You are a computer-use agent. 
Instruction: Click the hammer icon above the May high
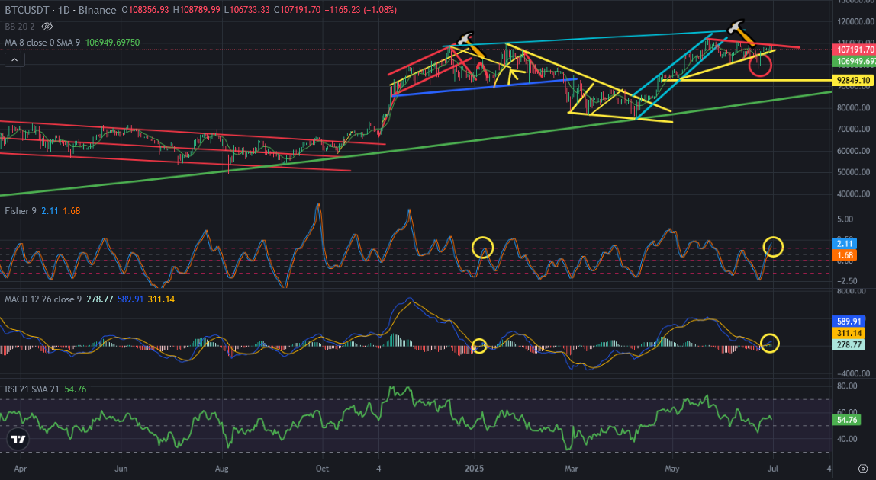pos(736,26)
